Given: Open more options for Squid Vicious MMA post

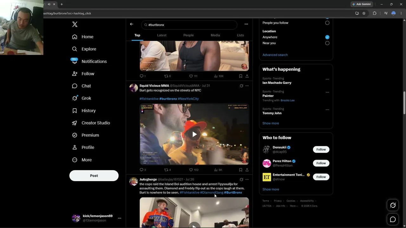Looking at the screenshot, I should pos(247,86).
